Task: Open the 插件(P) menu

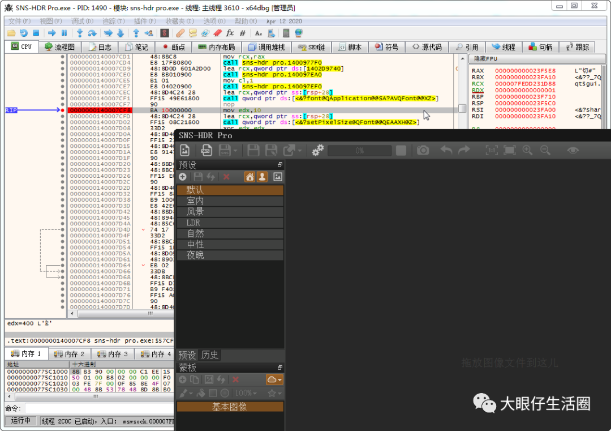Action: 145,21
